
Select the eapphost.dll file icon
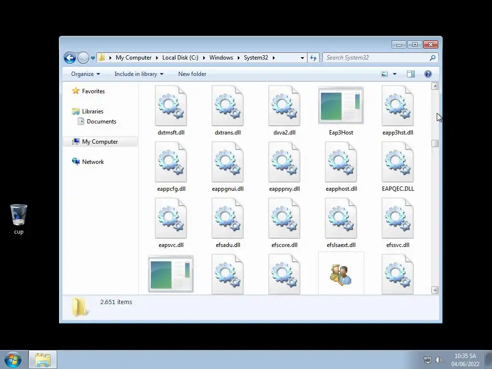click(x=341, y=162)
